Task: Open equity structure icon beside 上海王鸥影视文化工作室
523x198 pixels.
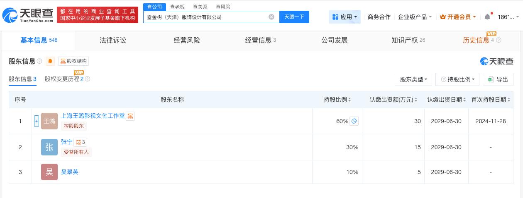Action: [x=130, y=116]
